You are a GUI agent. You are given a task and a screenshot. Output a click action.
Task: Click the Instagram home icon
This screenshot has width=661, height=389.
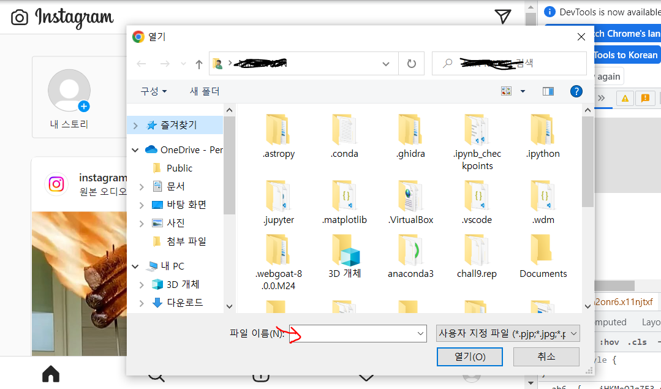tap(51, 374)
